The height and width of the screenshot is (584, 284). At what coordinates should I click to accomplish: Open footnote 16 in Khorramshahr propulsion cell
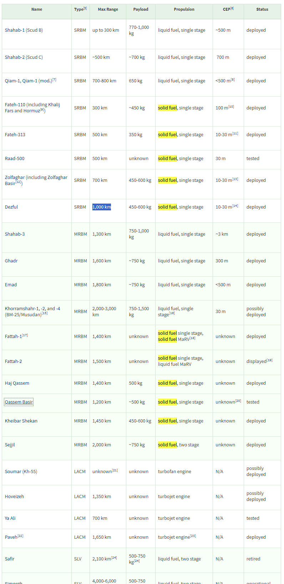[172, 313]
